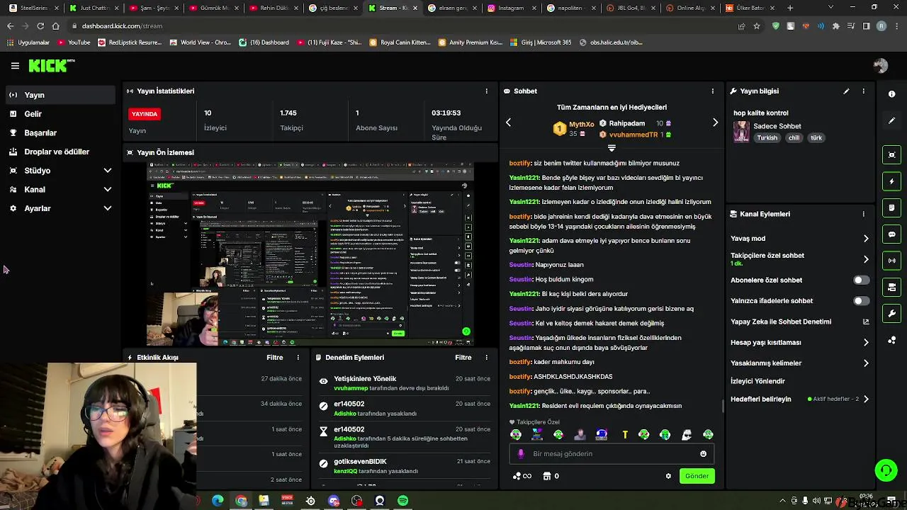Open the hamburger menu beside Kick logo
Viewport: 907px width, 510px height.
point(15,65)
